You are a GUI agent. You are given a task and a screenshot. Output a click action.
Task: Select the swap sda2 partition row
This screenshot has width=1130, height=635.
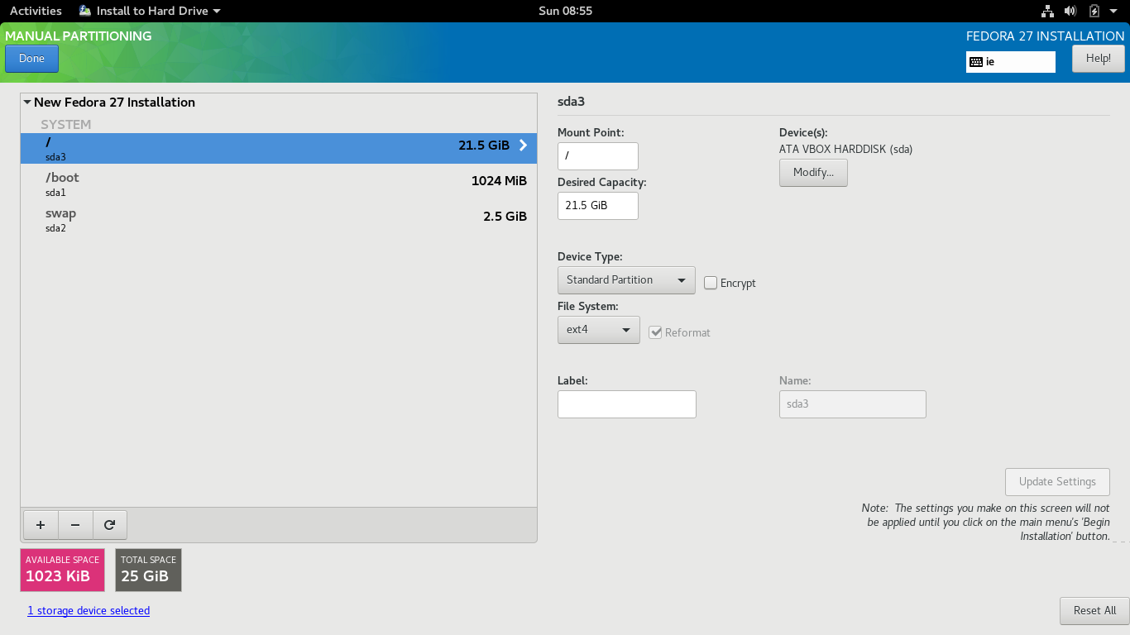pos(279,220)
